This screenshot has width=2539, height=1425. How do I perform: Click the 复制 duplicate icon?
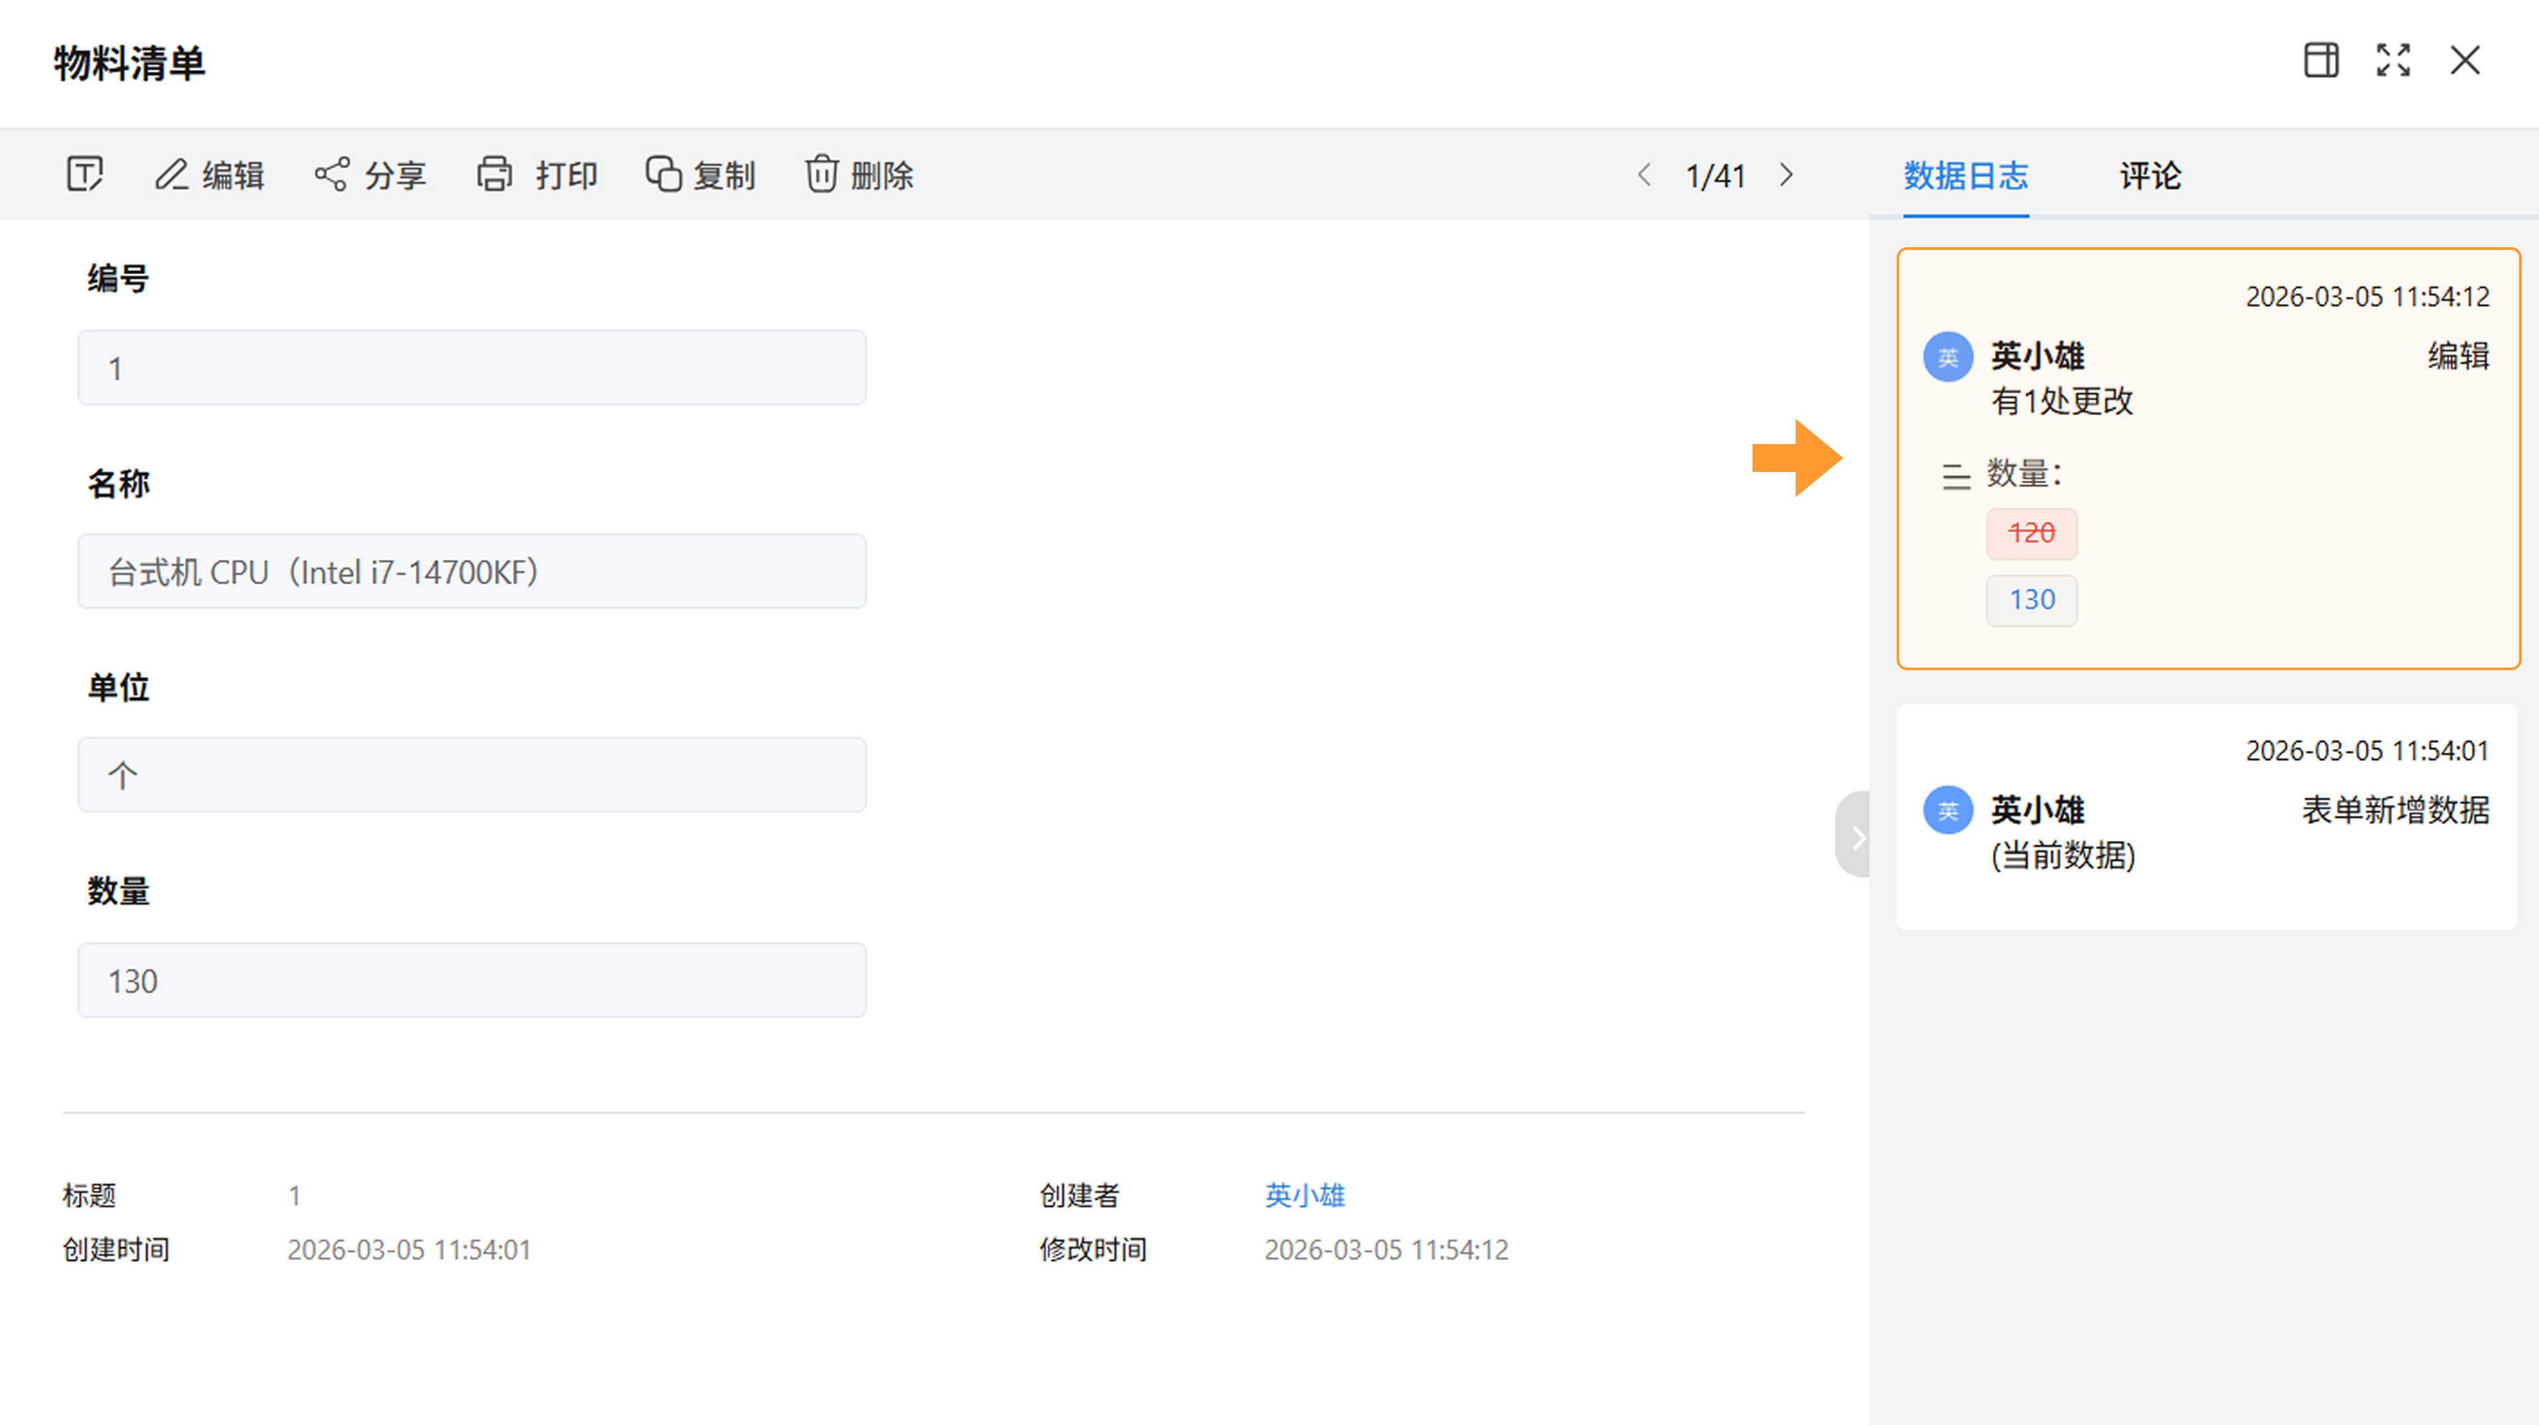point(663,174)
